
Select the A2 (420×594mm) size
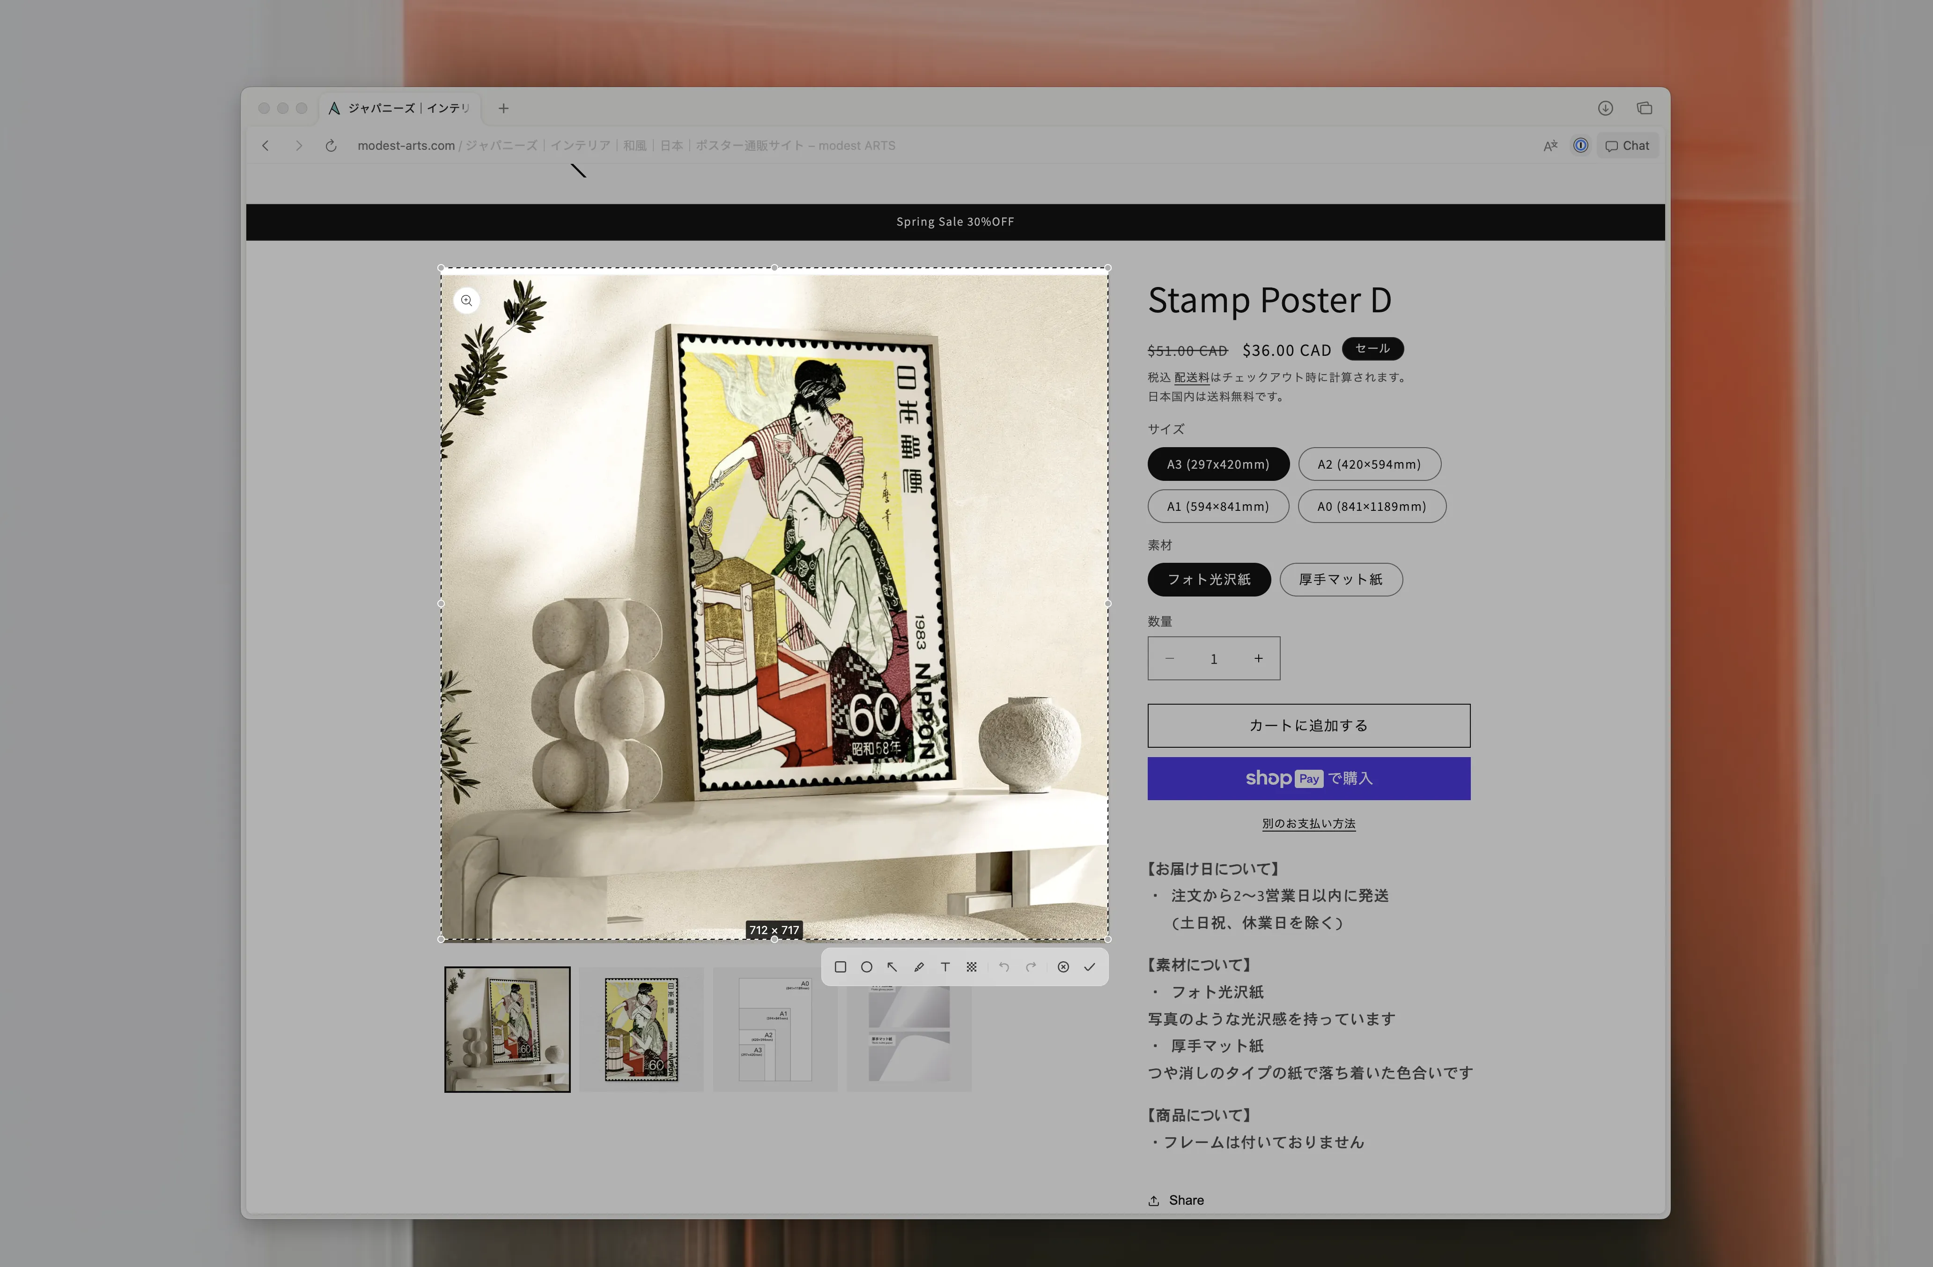tap(1369, 464)
